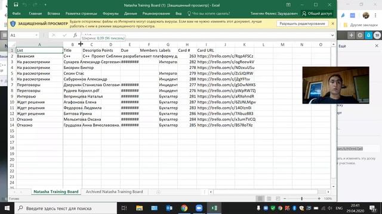Click Разрешить редактирование button
The image size is (382, 214).
pos(302,24)
